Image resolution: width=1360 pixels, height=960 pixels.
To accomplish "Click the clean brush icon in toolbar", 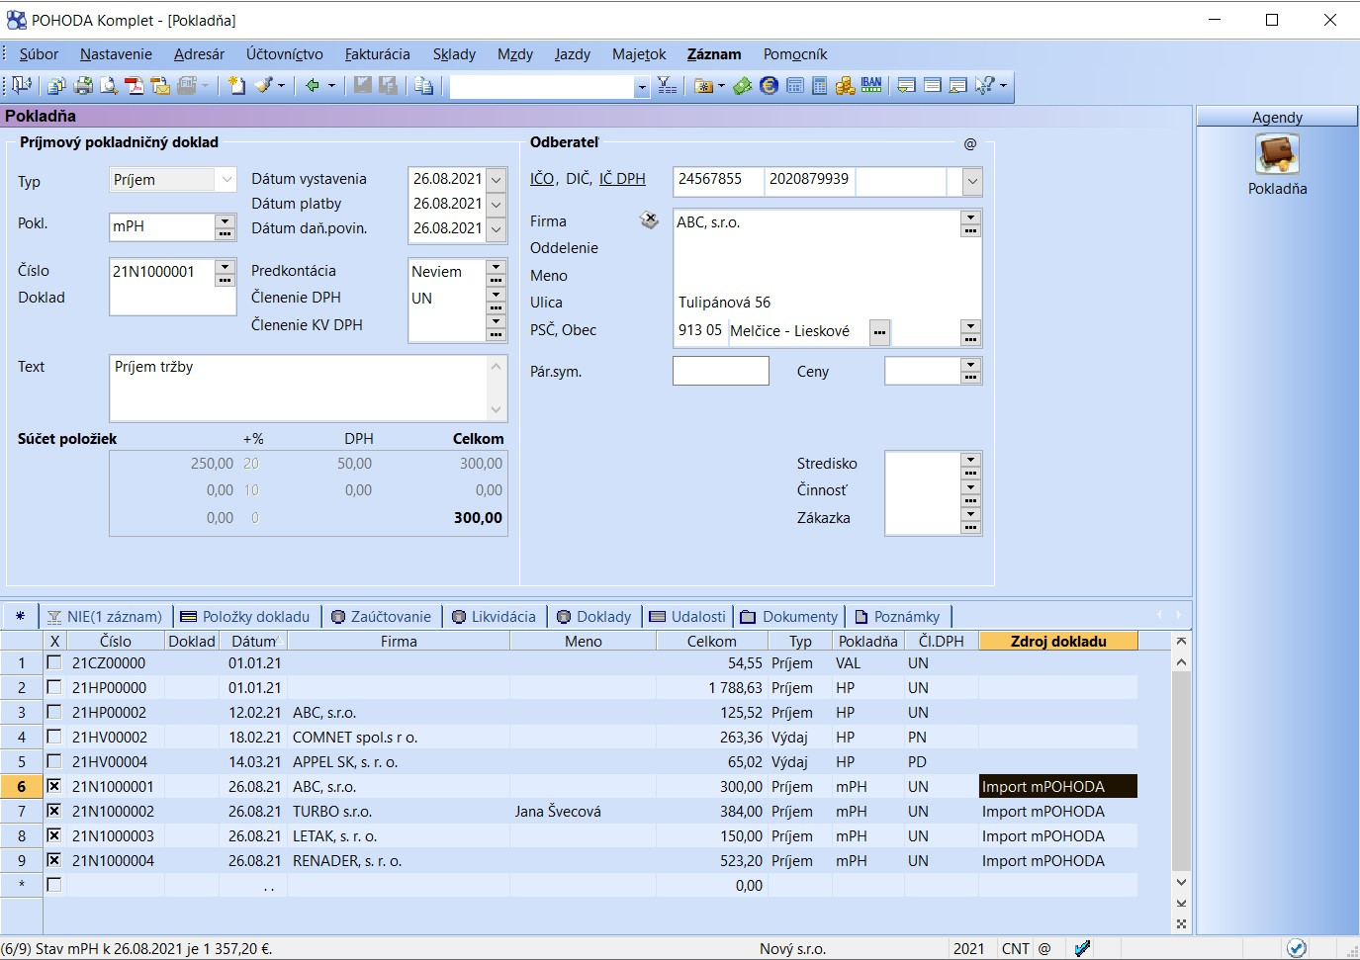I will 263,86.
